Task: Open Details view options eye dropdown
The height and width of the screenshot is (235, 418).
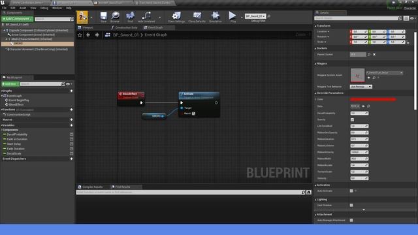Action: [x=413, y=18]
